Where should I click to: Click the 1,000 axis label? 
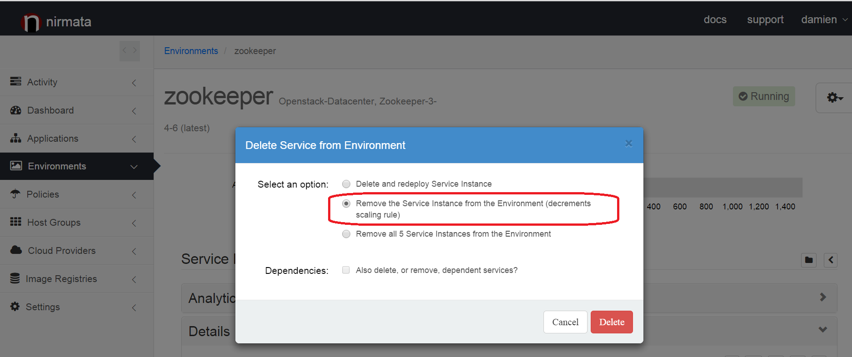pos(732,207)
